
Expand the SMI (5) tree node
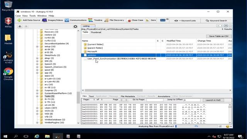[x=37, y=61]
